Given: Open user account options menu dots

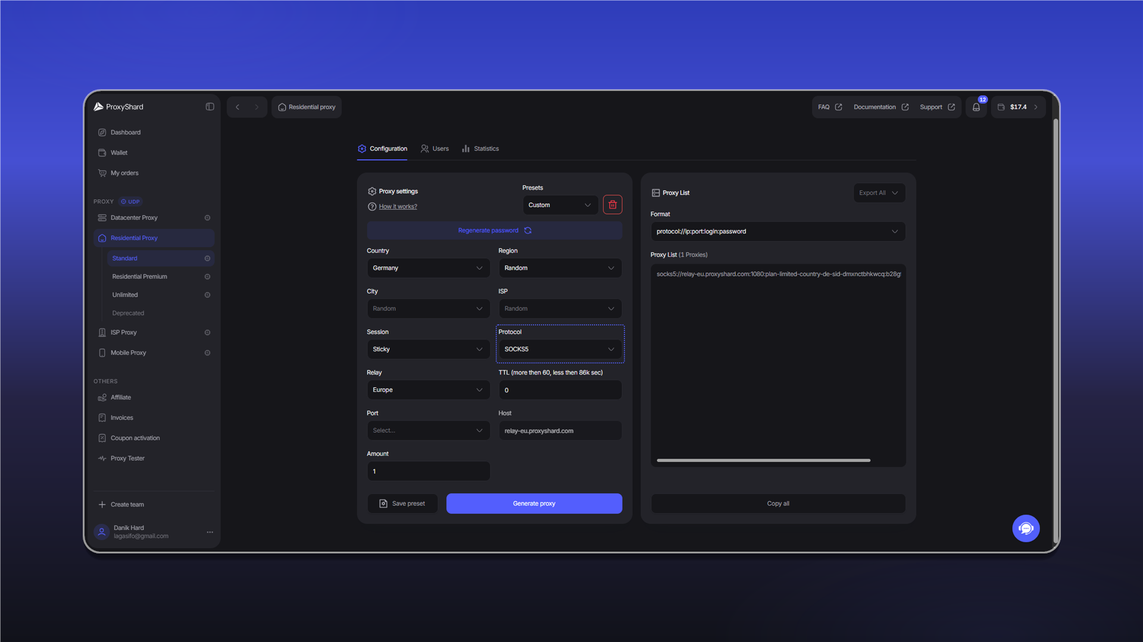Looking at the screenshot, I should [x=210, y=532].
